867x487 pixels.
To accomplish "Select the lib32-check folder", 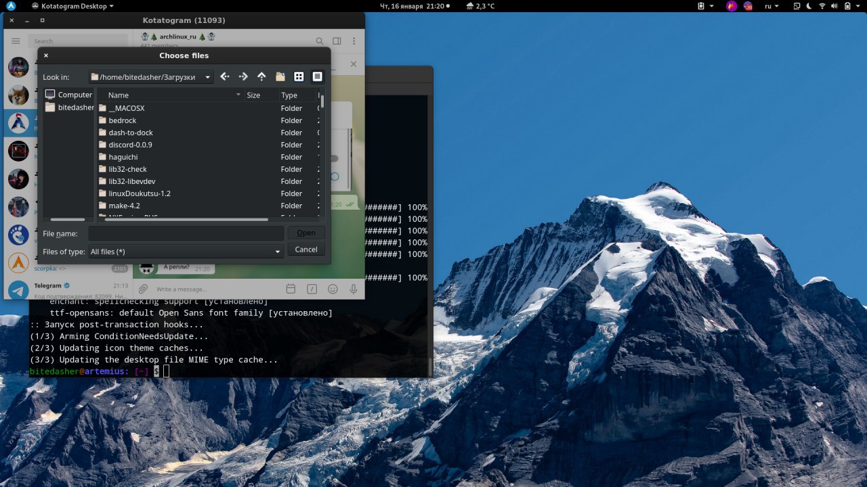I will [x=127, y=169].
